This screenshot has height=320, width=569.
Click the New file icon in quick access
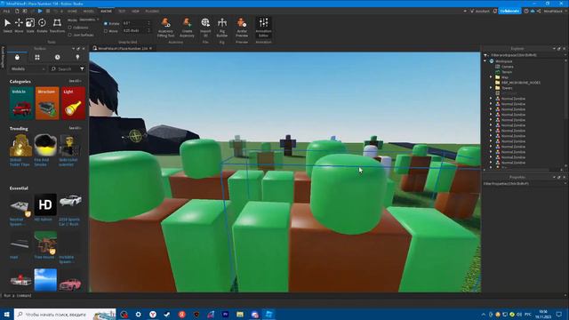(x=17, y=11)
